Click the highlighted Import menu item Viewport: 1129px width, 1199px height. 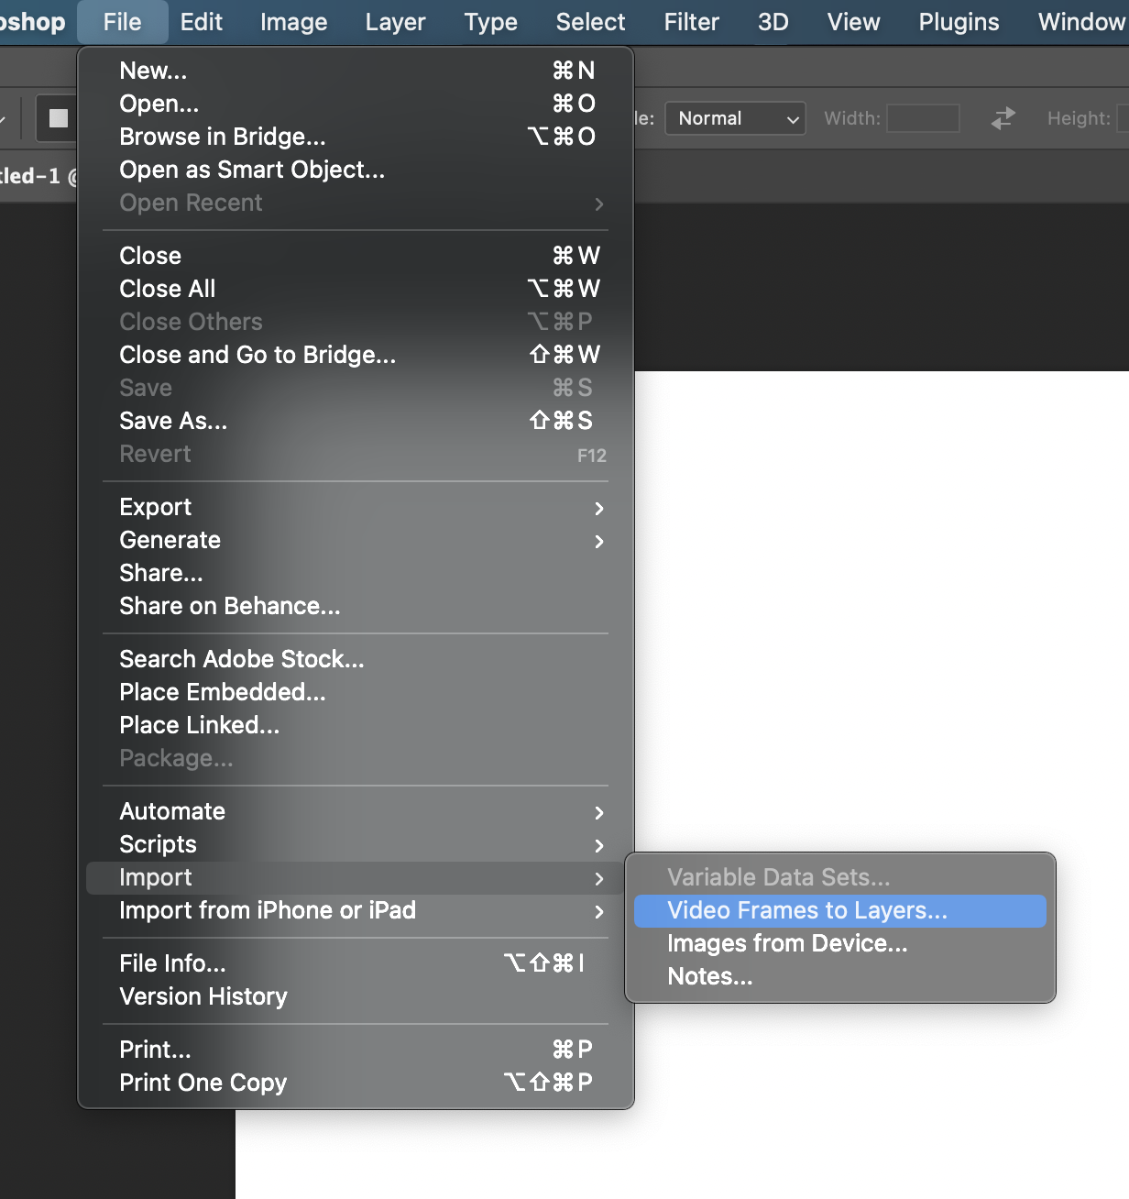click(x=356, y=877)
